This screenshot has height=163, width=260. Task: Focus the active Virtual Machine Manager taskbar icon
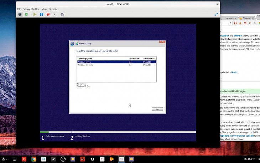click(x=121, y=159)
